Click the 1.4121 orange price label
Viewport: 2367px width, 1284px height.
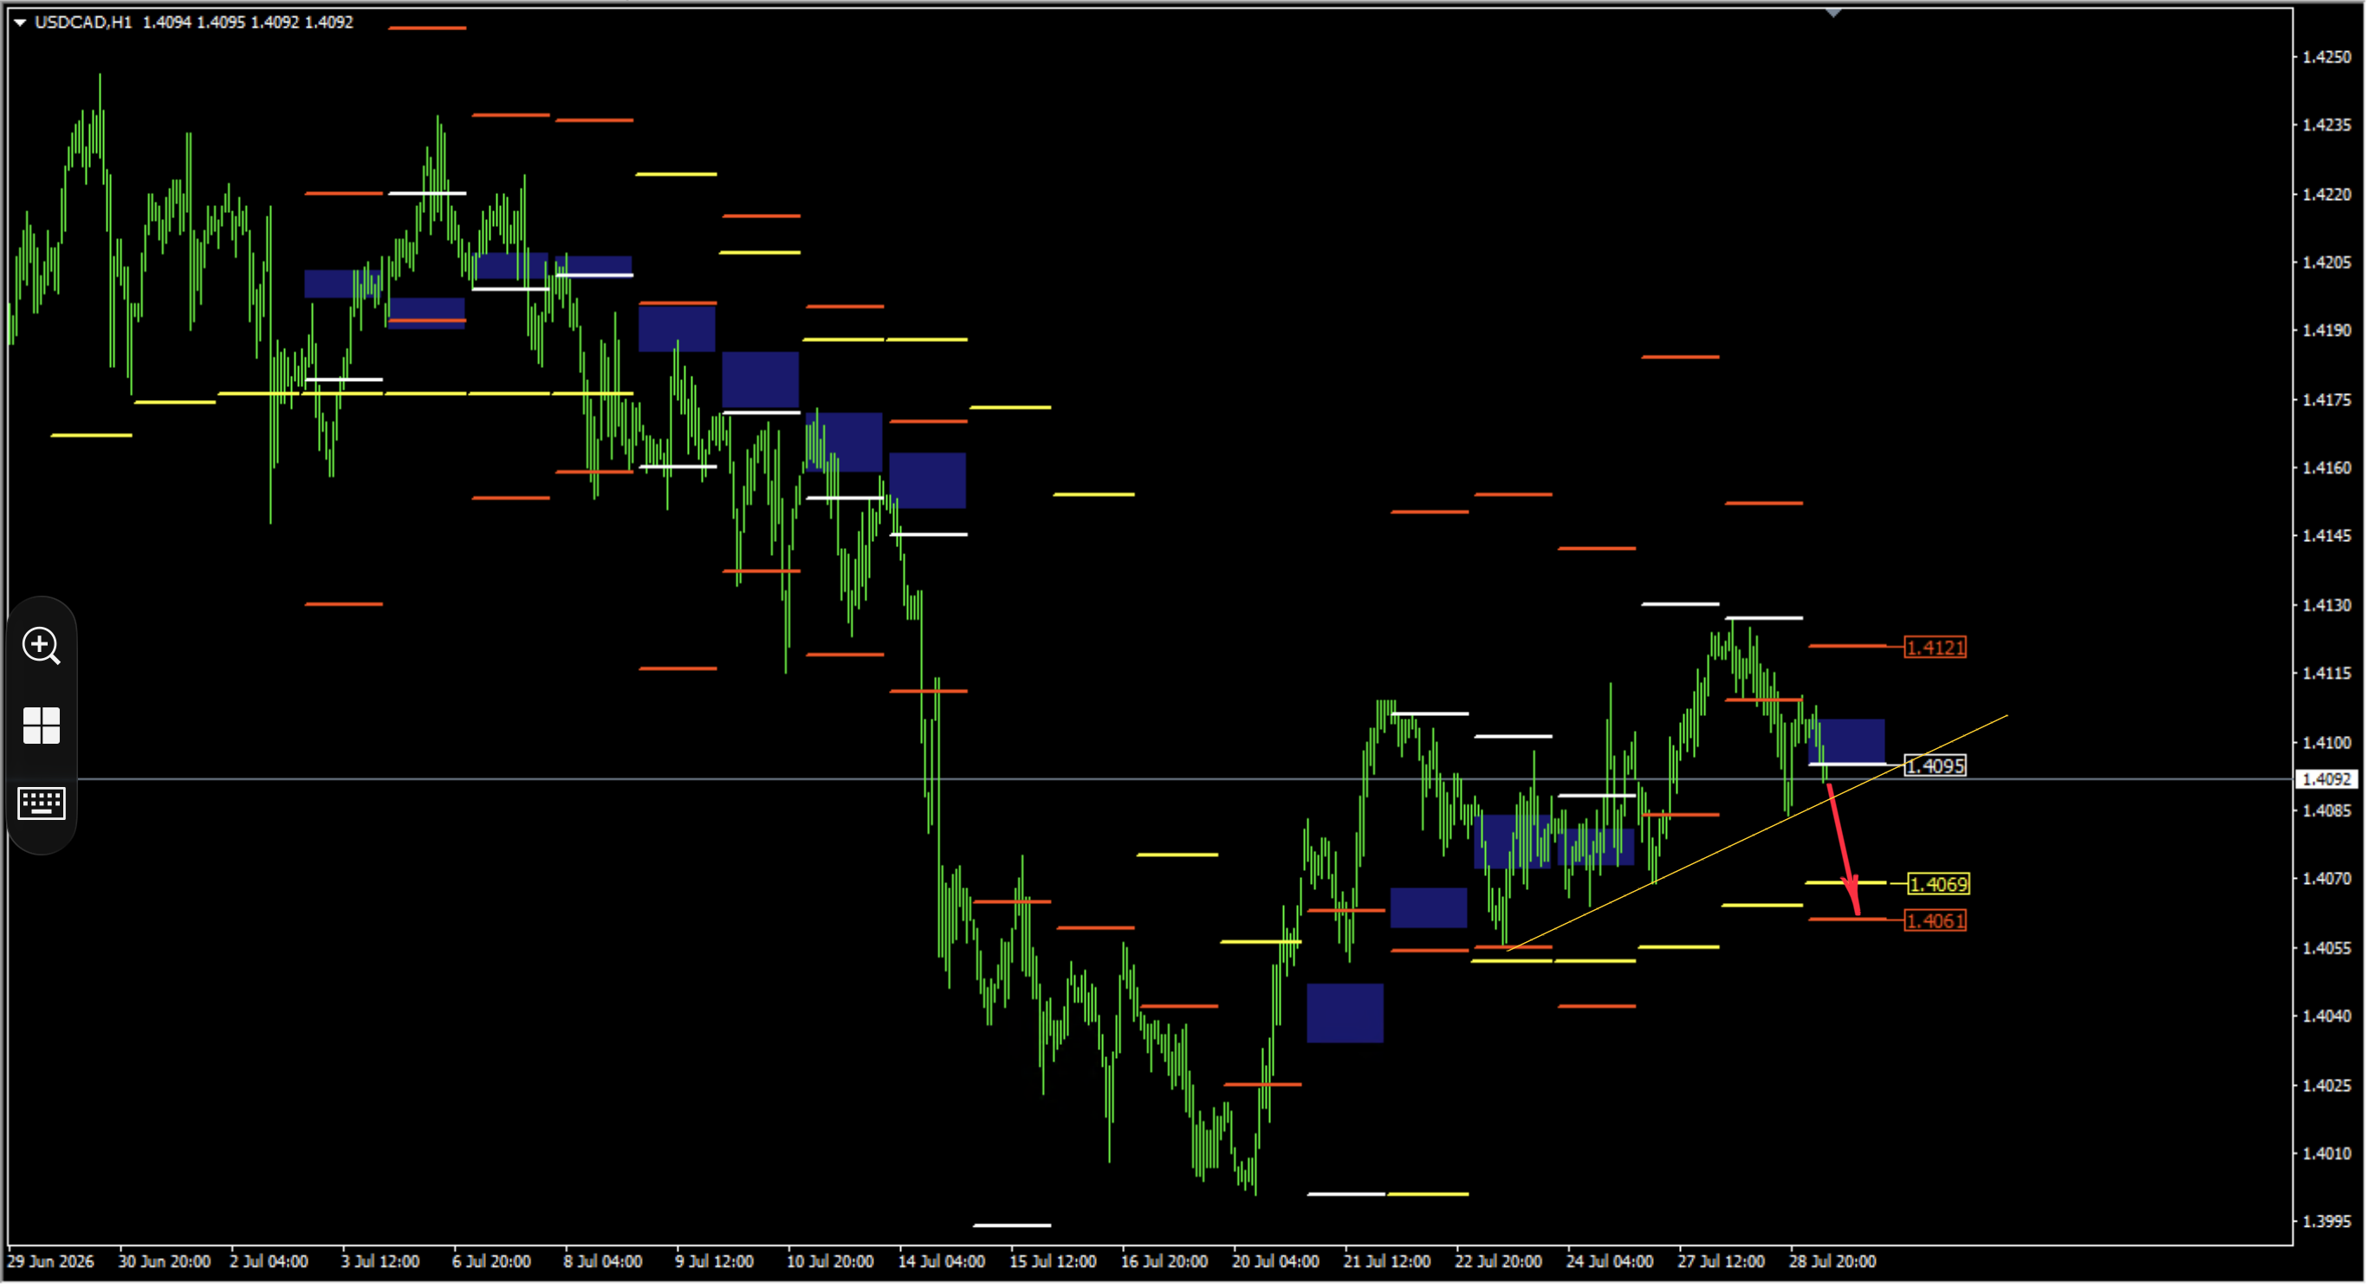pos(1936,648)
